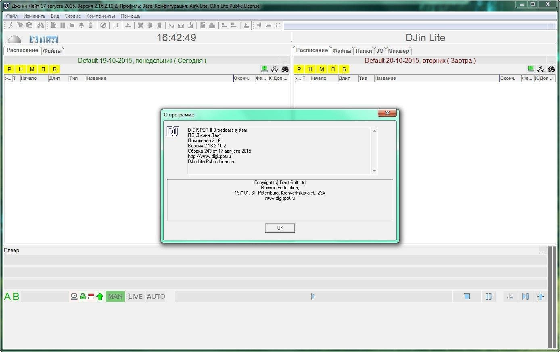Switch to Папки tab in right panel
The image size is (560, 352).
pos(364,51)
